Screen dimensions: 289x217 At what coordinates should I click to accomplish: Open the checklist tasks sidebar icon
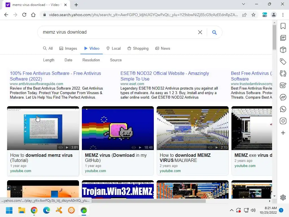coord(283,85)
